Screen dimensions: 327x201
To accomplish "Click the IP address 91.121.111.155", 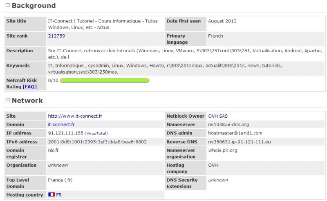I will [65, 133].
